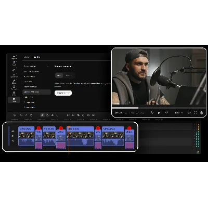208x208 pixels.
Task: Click the trash delete icon in timeline toolbar
Action: click(31, 115)
